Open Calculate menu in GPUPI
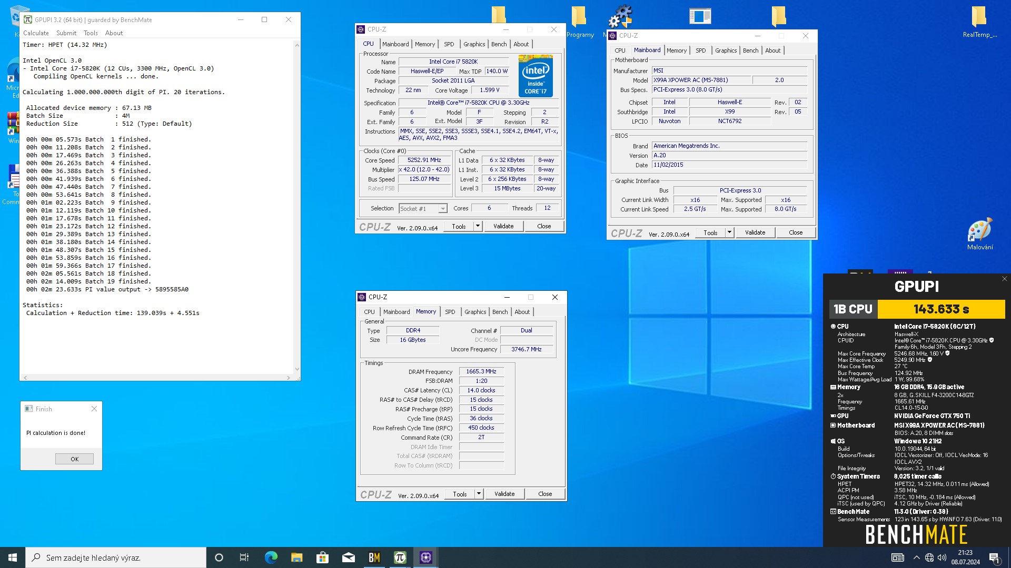Image resolution: width=1011 pixels, height=568 pixels. tap(36, 33)
